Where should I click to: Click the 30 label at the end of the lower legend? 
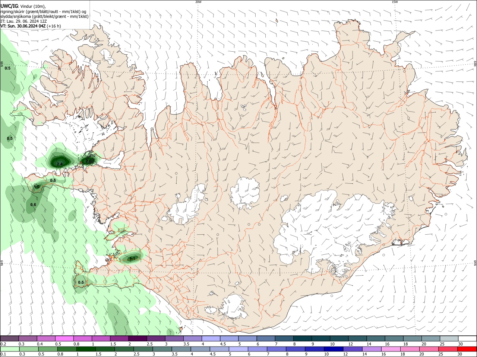pyautogui.click(x=460, y=354)
